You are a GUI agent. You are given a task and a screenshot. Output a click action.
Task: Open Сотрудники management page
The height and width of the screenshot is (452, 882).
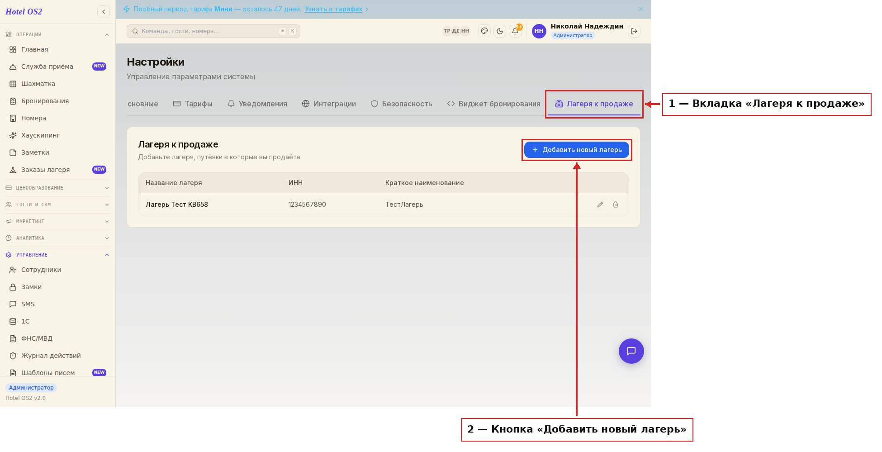(x=57, y=270)
